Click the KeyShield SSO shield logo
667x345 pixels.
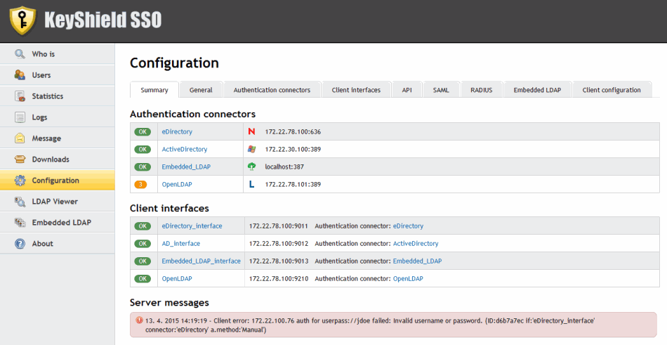point(23,21)
